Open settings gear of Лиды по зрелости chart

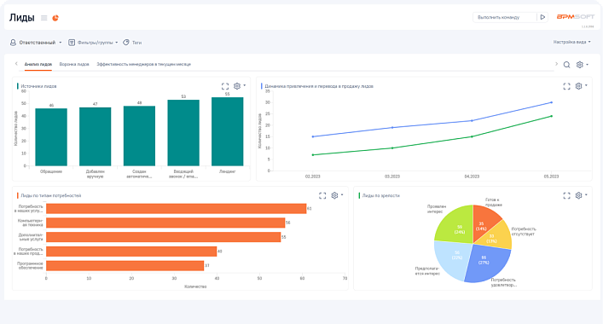point(579,195)
